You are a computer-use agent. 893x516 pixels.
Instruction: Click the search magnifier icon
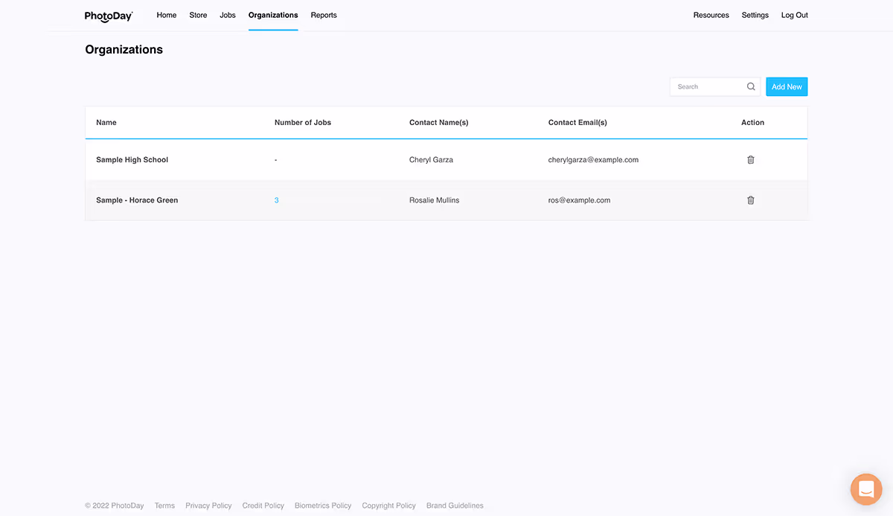(x=751, y=86)
